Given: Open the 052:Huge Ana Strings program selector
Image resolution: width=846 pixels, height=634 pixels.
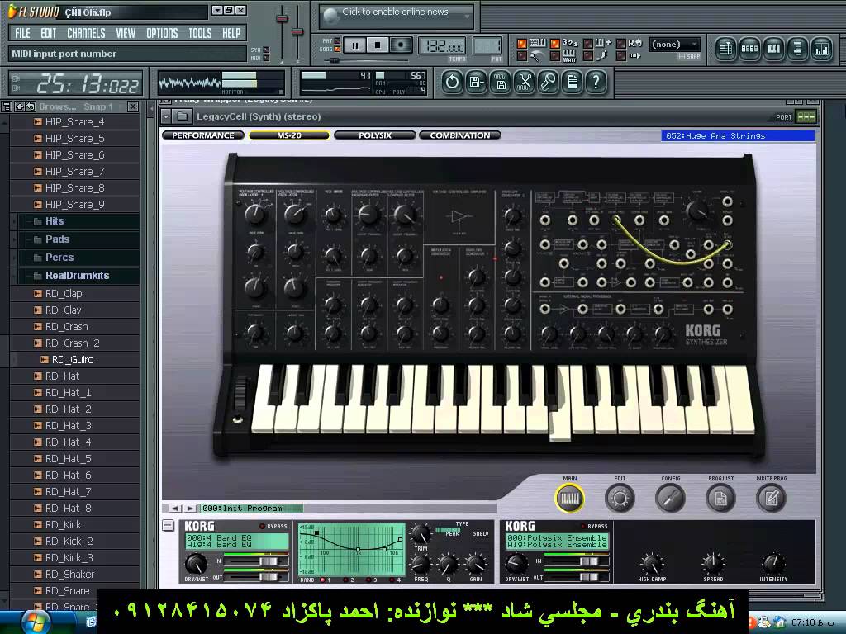Looking at the screenshot, I should [738, 136].
